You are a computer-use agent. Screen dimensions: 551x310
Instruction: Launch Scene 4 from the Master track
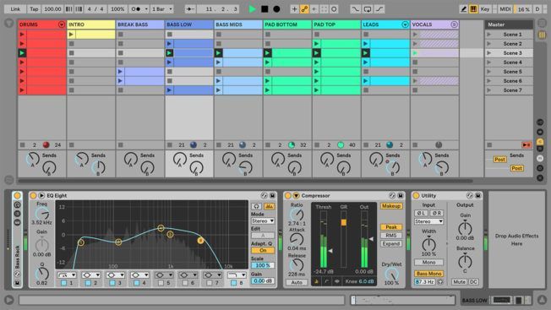tap(488, 63)
